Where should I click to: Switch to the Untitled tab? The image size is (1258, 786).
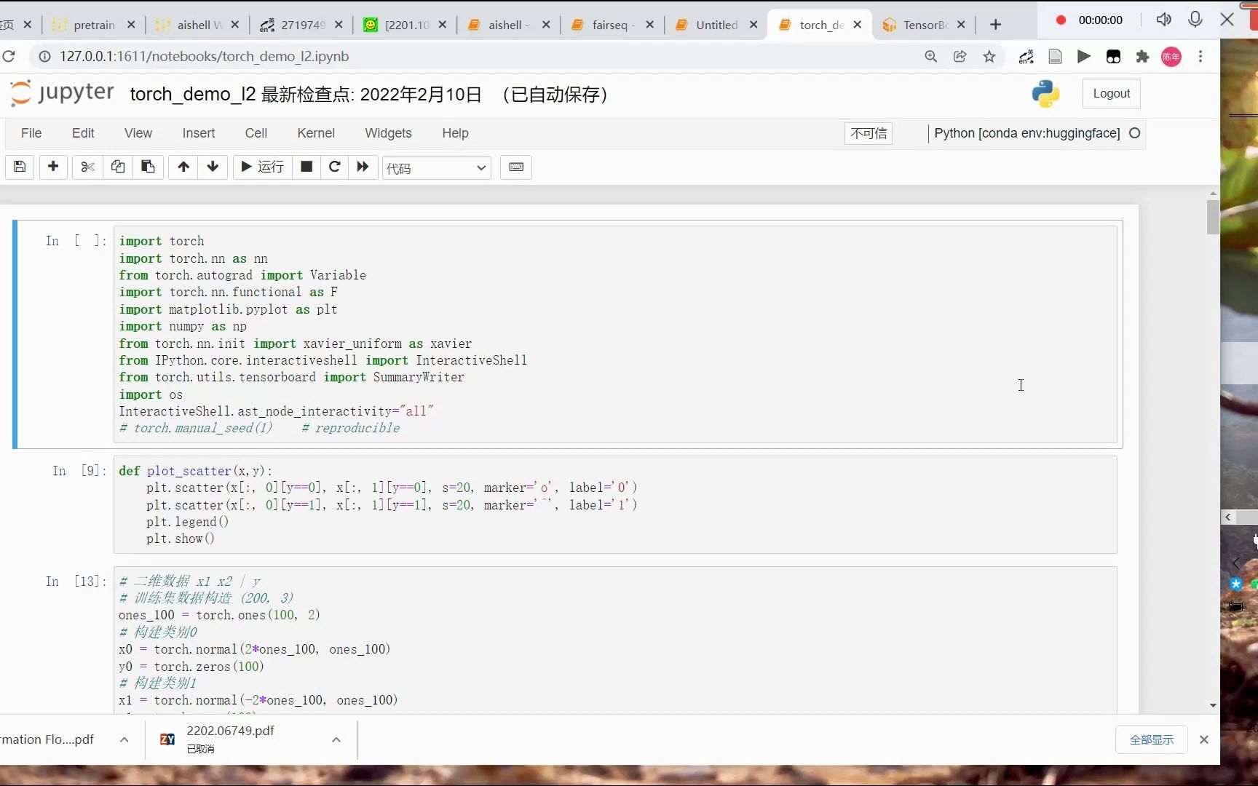coord(717,25)
